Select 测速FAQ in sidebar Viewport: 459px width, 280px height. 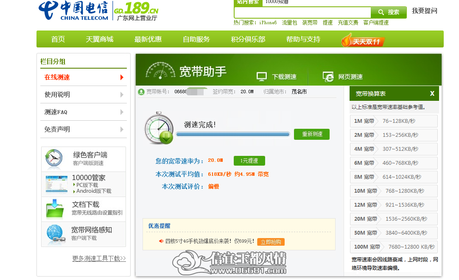(84, 112)
